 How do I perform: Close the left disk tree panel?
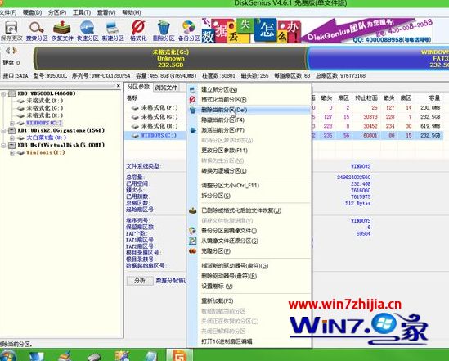[119, 86]
